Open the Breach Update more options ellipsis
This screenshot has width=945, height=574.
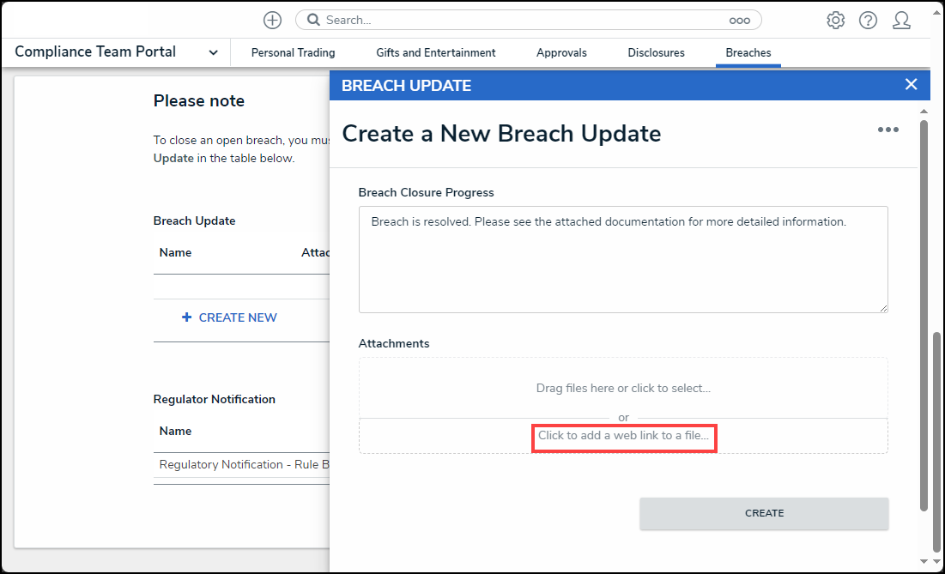pyautogui.click(x=887, y=130)
